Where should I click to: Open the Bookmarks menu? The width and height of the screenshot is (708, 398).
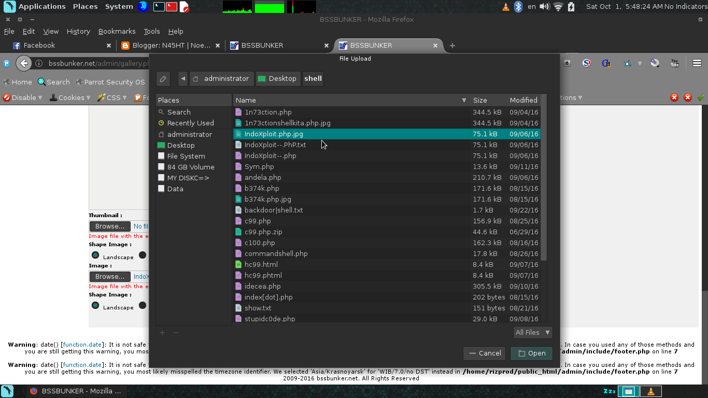point(117,31)
